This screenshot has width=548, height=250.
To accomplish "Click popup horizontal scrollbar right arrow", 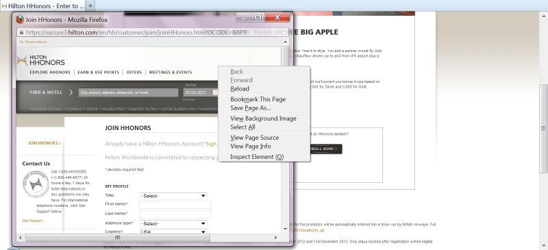I will [276, 238].
